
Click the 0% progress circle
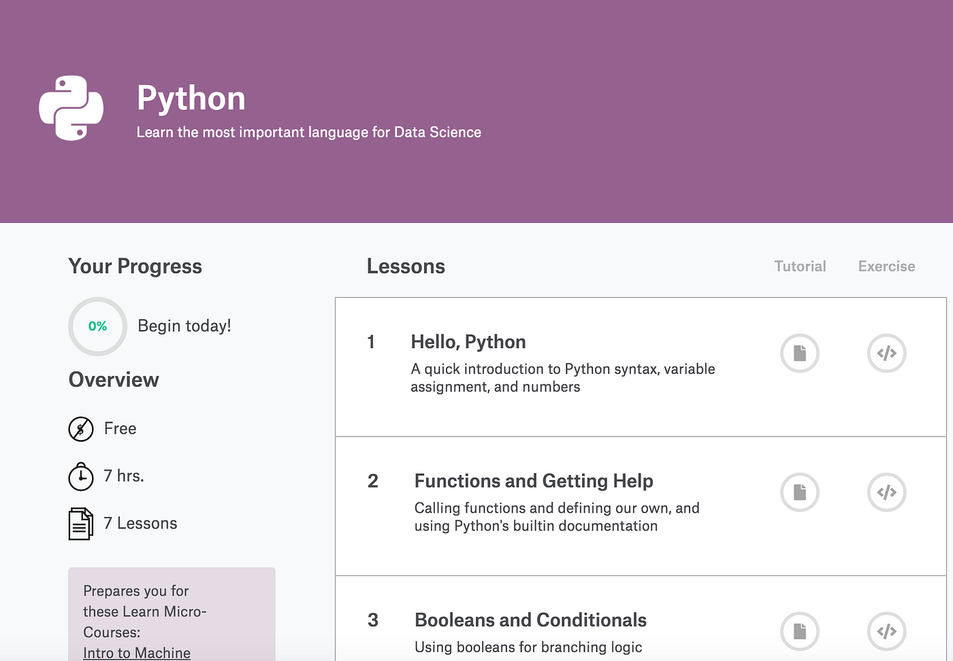pos(97,326)
